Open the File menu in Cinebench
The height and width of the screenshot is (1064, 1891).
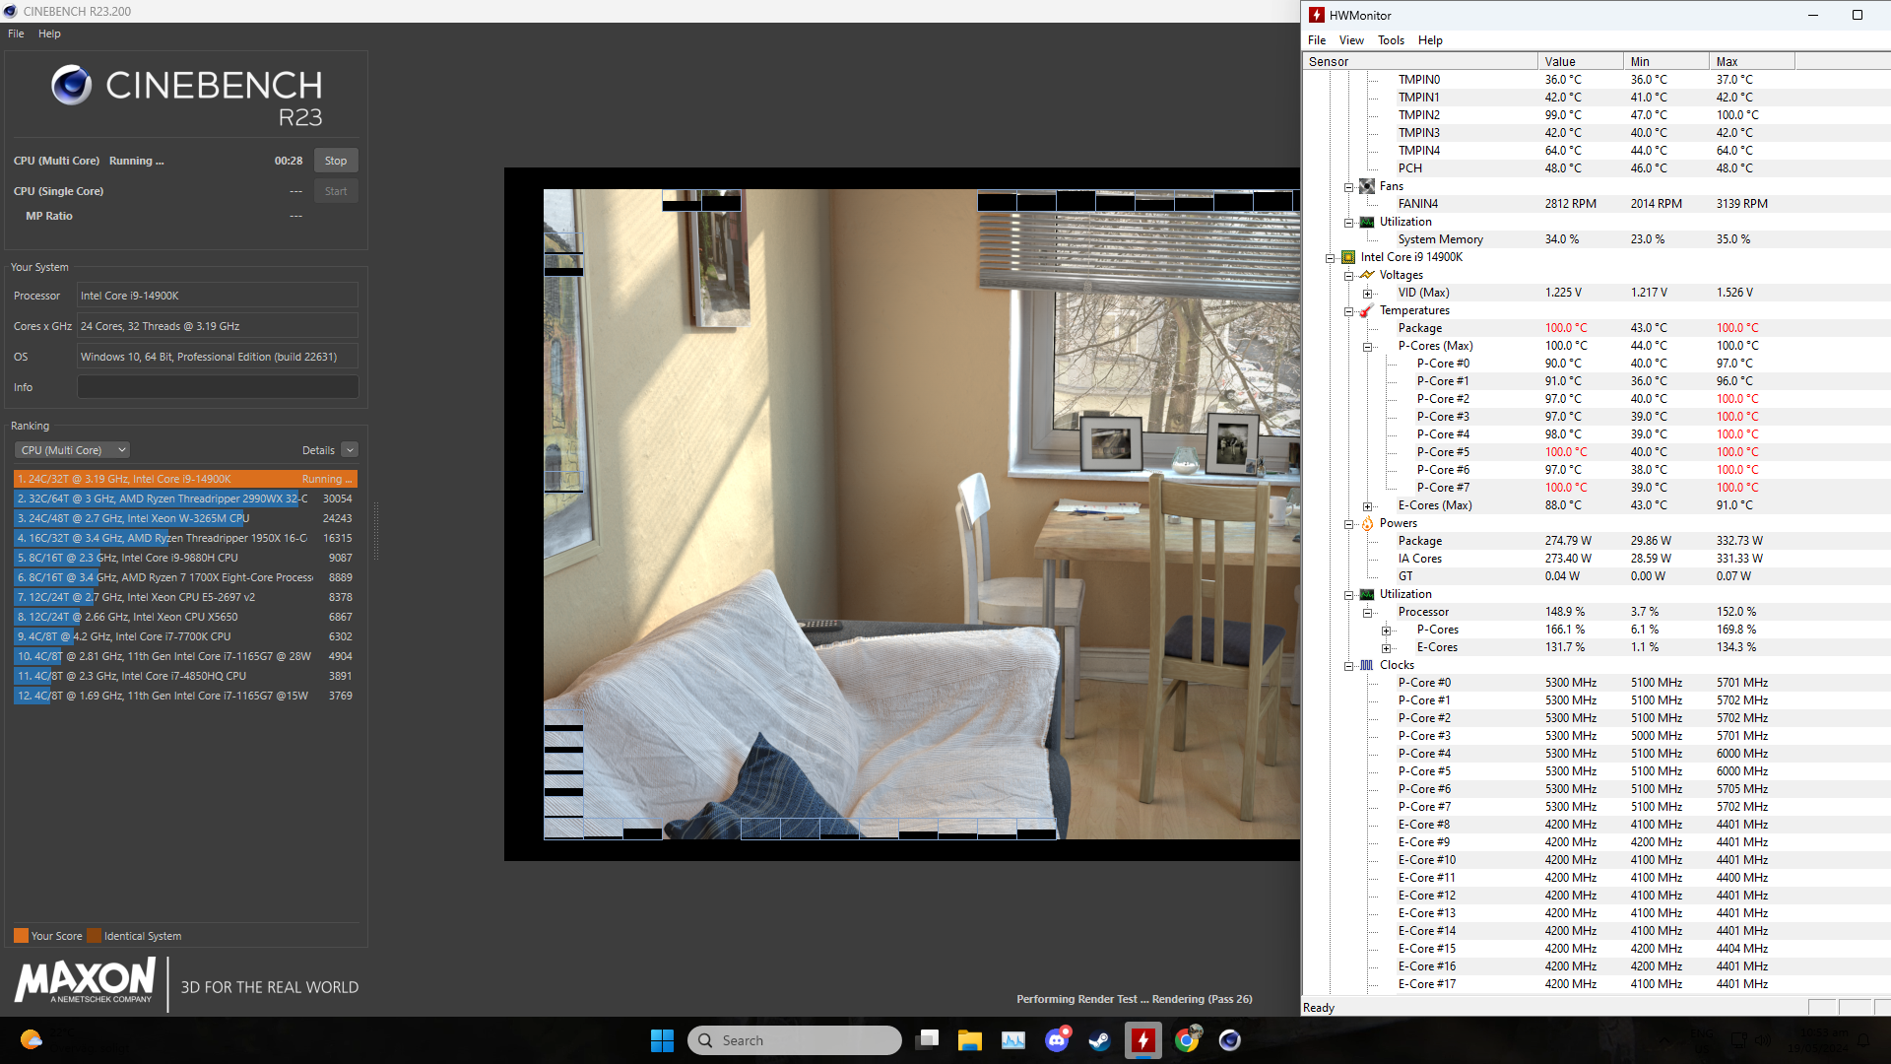point(16,33)
